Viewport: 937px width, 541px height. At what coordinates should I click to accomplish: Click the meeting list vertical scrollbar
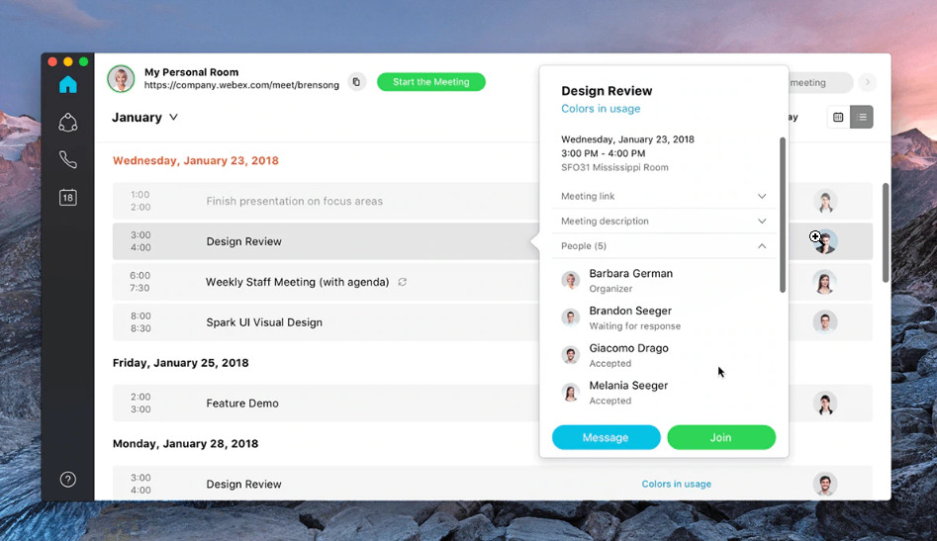point(886,232)
